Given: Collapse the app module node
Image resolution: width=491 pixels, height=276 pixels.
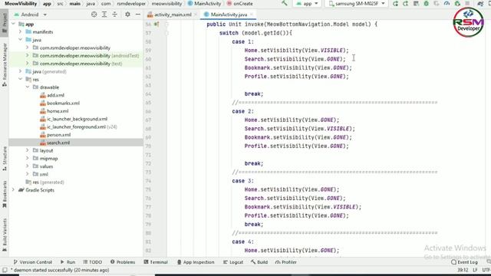Looking at the screenshot, I should coord(13,24).
